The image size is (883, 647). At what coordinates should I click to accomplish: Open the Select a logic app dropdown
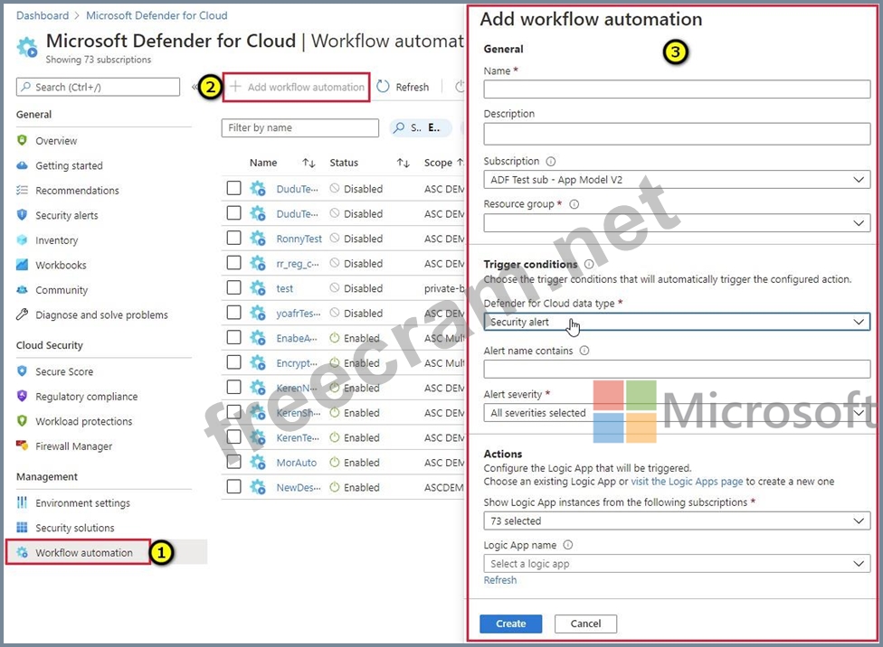(x=677, y=564)
